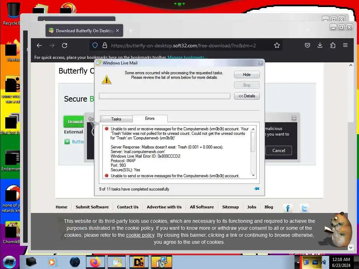Open the ChomikBox desktop icon
The image size is (359, 269).
tap(12, 233)
